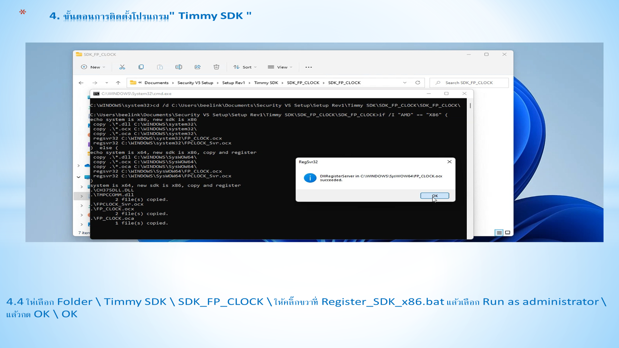Go back with Explorer back arrow

tap(81, 83)
